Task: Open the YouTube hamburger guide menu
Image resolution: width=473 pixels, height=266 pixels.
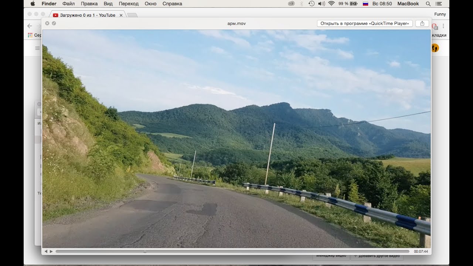Action: [37, 48]
